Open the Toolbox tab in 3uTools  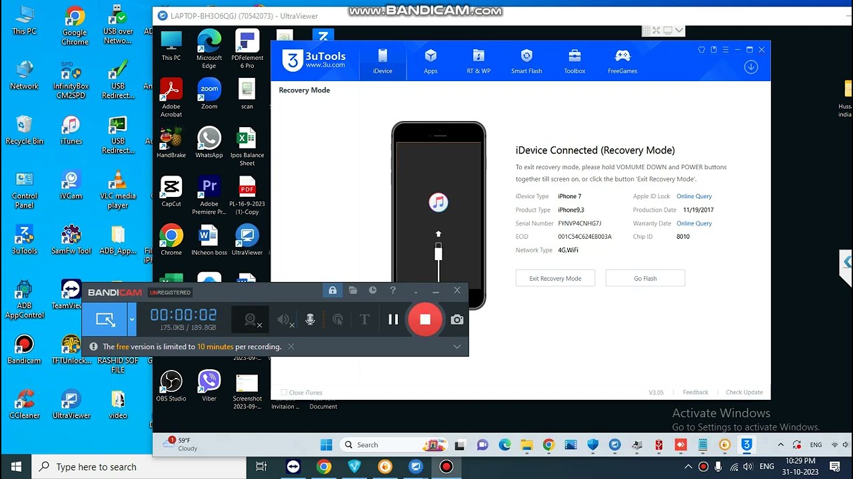(x=574, y=61)
